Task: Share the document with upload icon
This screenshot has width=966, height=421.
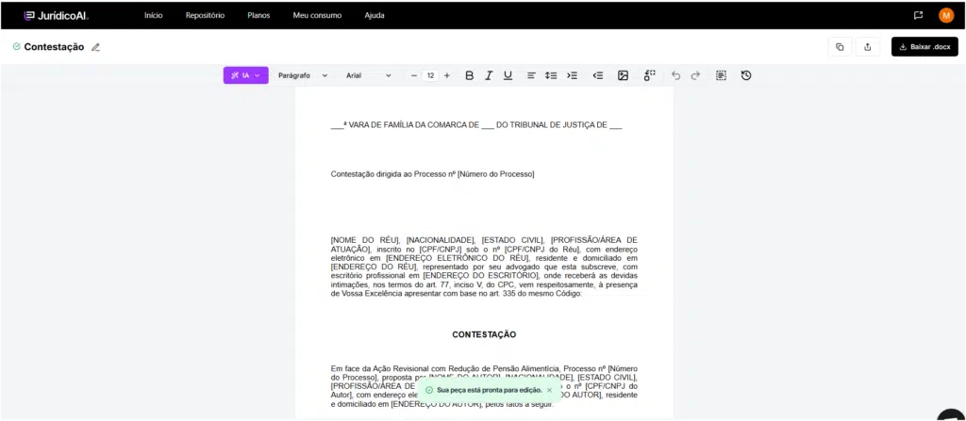Action: click(868, 47)
